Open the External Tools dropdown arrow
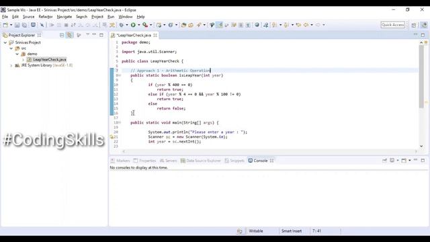Screen dimensions: 430x242 [150, 25]
